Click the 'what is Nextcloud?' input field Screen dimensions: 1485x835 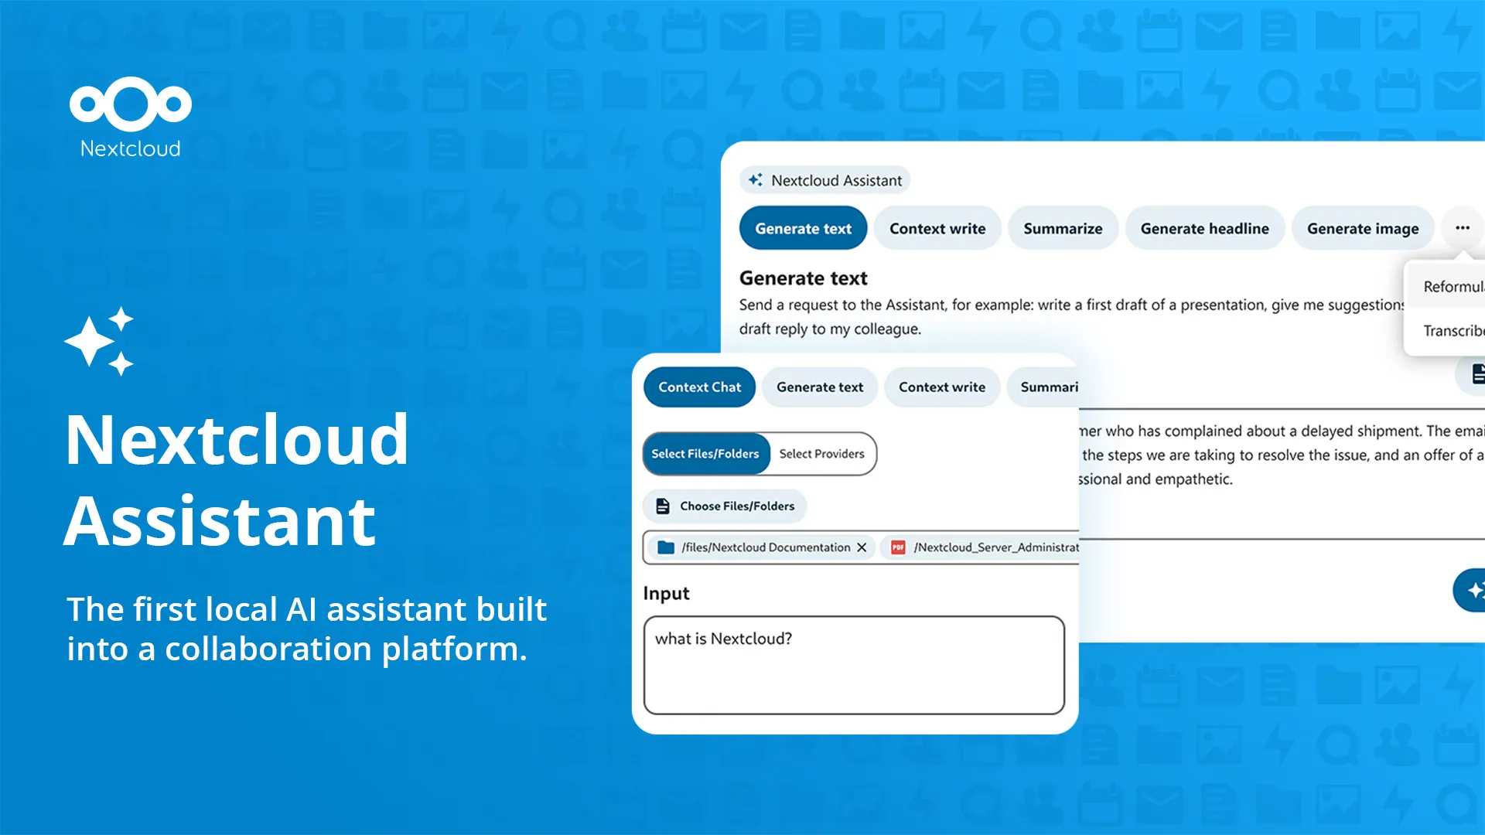coord(854,665)
